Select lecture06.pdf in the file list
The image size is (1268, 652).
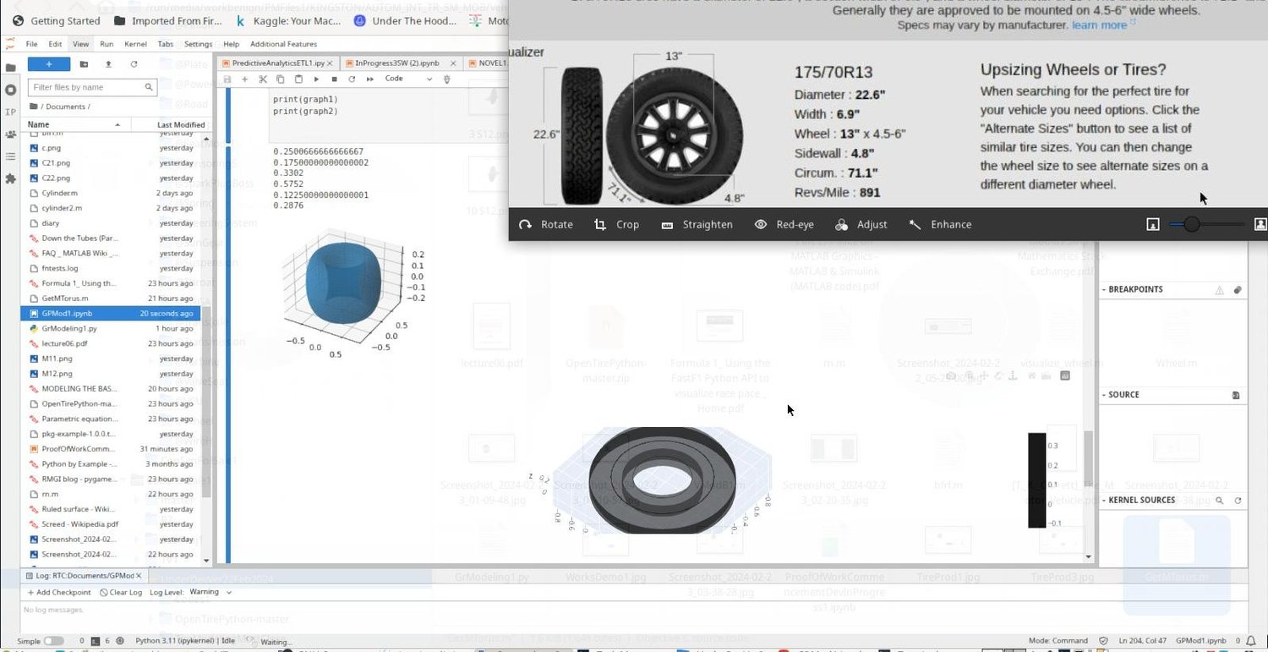(x=112, y=343)
